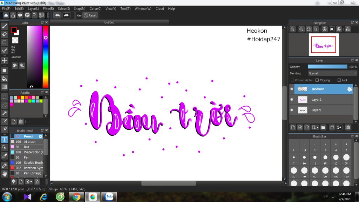This screenshot has width=359, height=202.
Task: Click Zoom In in Navigator
Action: click(301, 29)
